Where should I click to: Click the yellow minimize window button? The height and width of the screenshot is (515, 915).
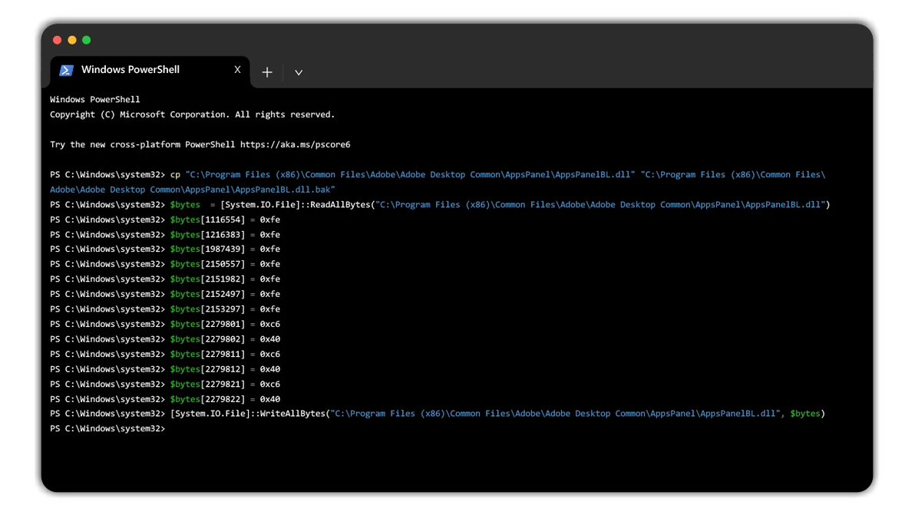(72, 40)
